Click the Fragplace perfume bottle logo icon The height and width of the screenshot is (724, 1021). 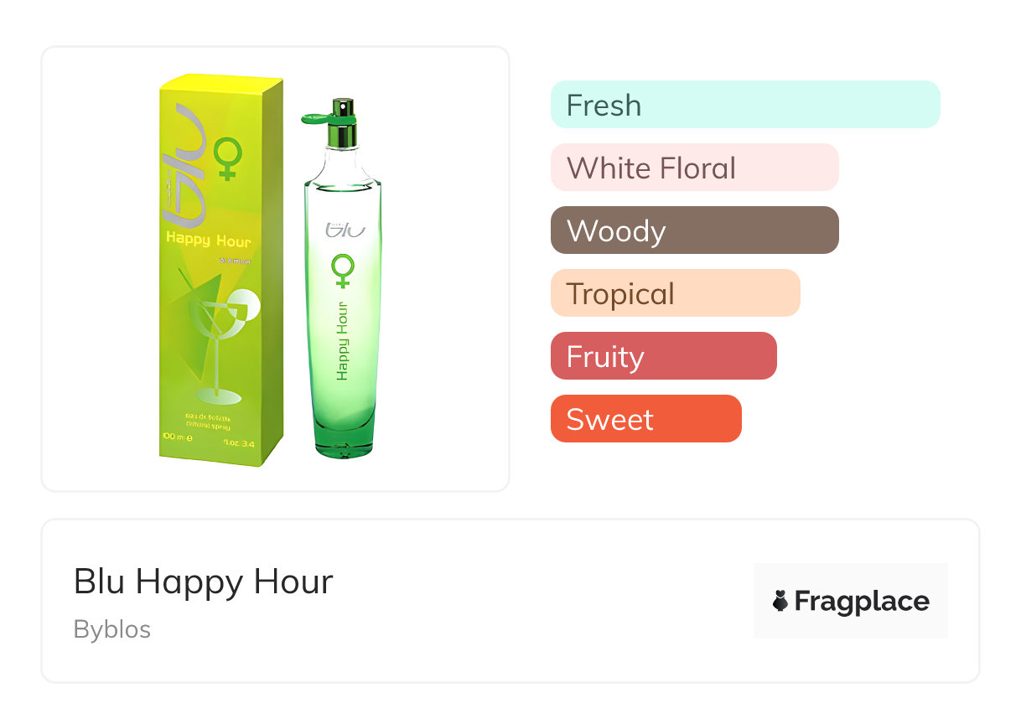780,601
